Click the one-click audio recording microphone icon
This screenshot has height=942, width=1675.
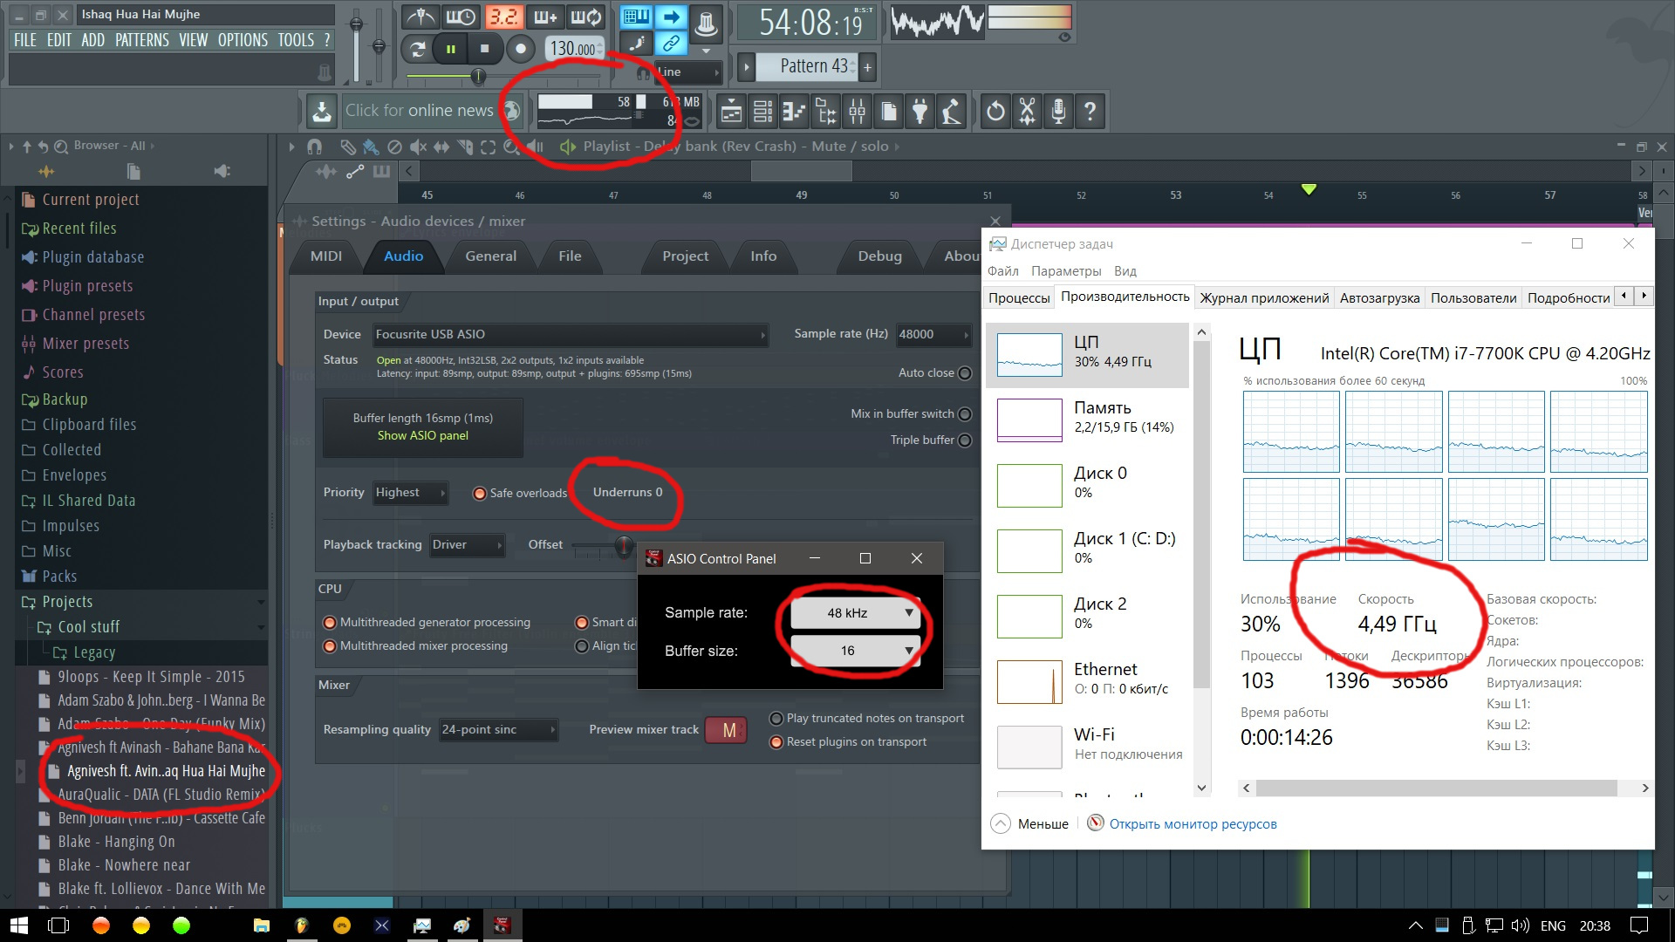coord(1058,112)
